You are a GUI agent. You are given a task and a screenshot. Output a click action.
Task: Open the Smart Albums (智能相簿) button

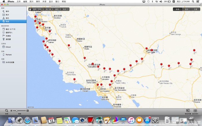pyautogui.click(x=188, y=111)
